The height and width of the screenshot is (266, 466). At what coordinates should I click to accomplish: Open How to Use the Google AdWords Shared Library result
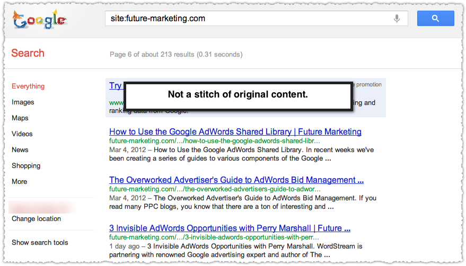point(235,131)
